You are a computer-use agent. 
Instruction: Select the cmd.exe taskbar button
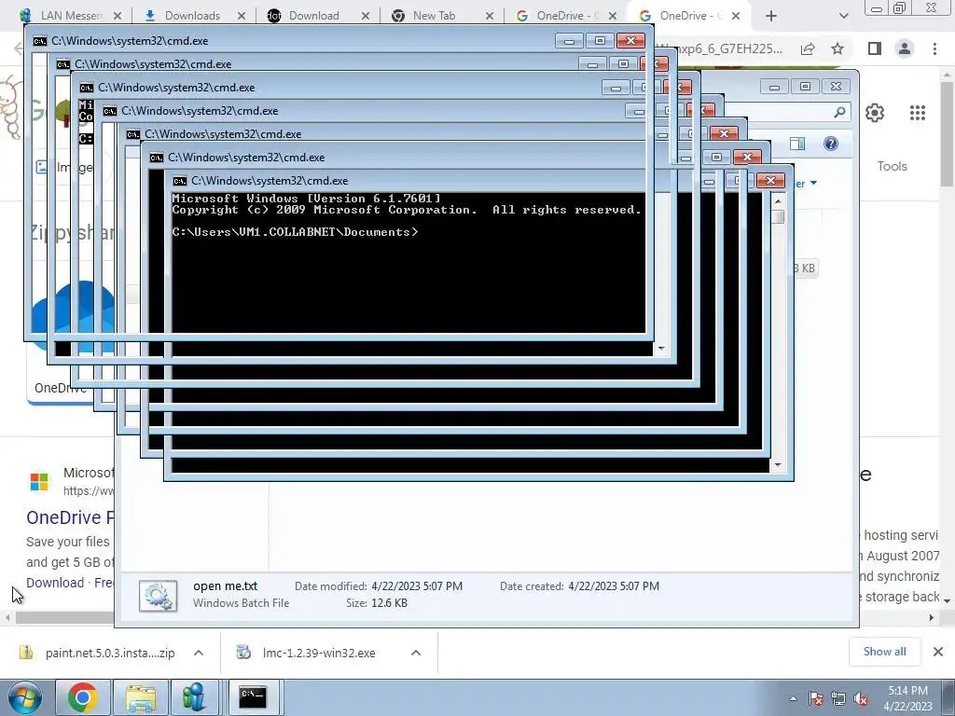253,697
